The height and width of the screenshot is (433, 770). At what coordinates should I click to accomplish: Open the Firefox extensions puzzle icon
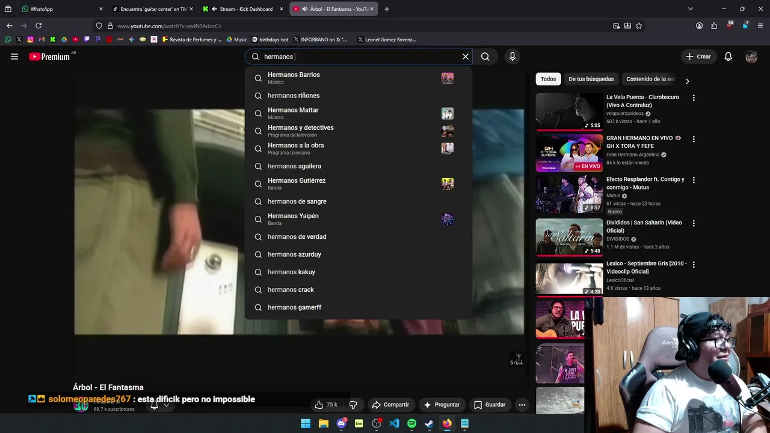(x=714, y=26)
